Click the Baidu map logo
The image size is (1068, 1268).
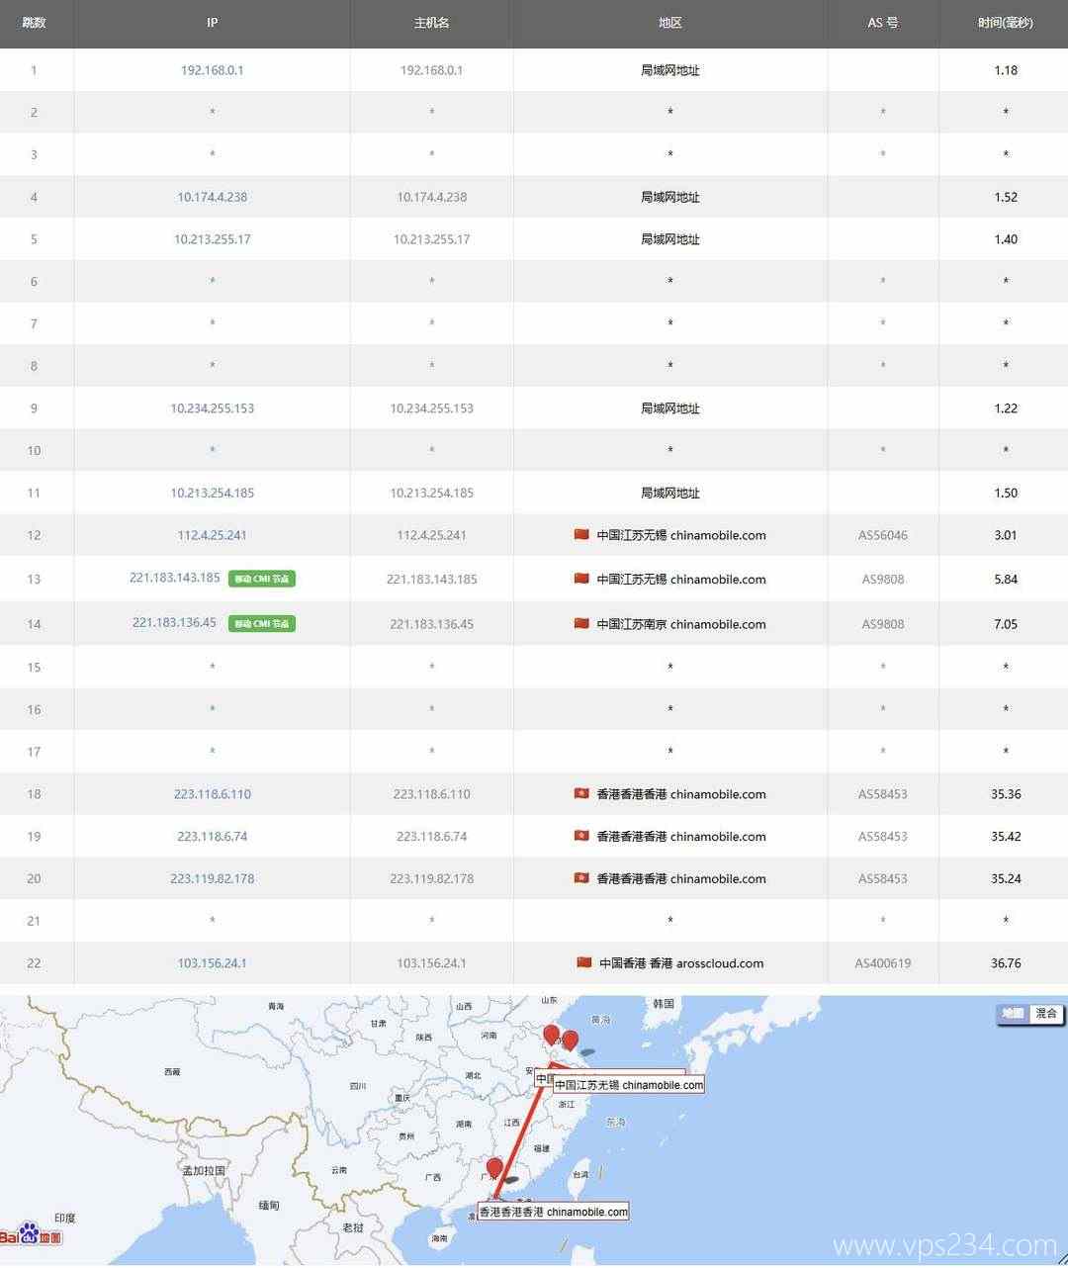[31, 1234]
